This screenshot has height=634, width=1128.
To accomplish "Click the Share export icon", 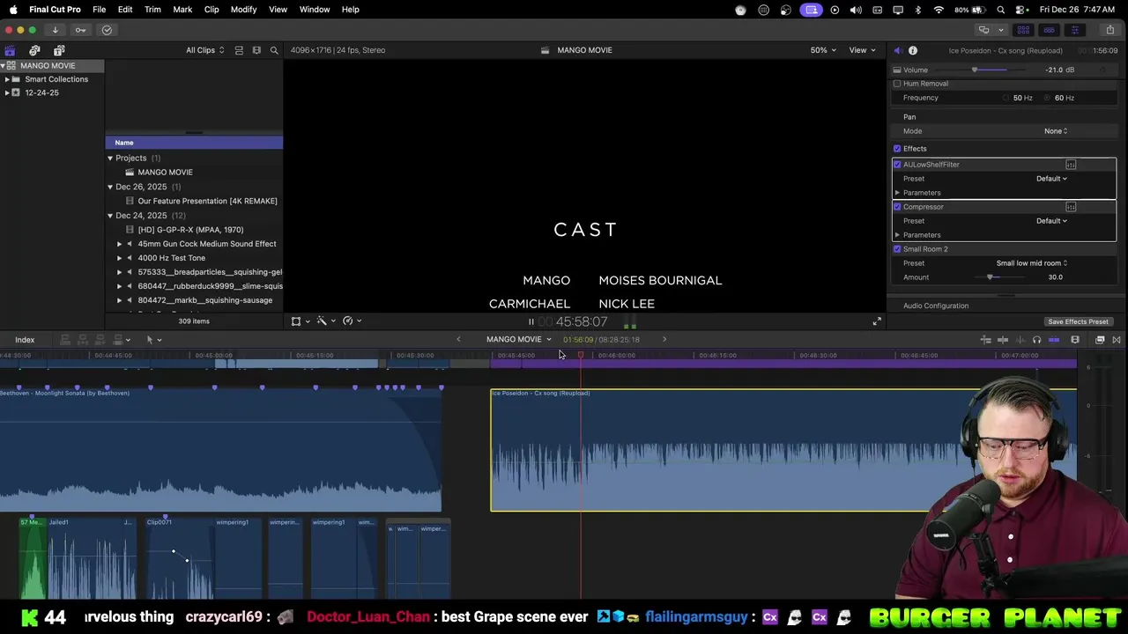I will 1109,30.
